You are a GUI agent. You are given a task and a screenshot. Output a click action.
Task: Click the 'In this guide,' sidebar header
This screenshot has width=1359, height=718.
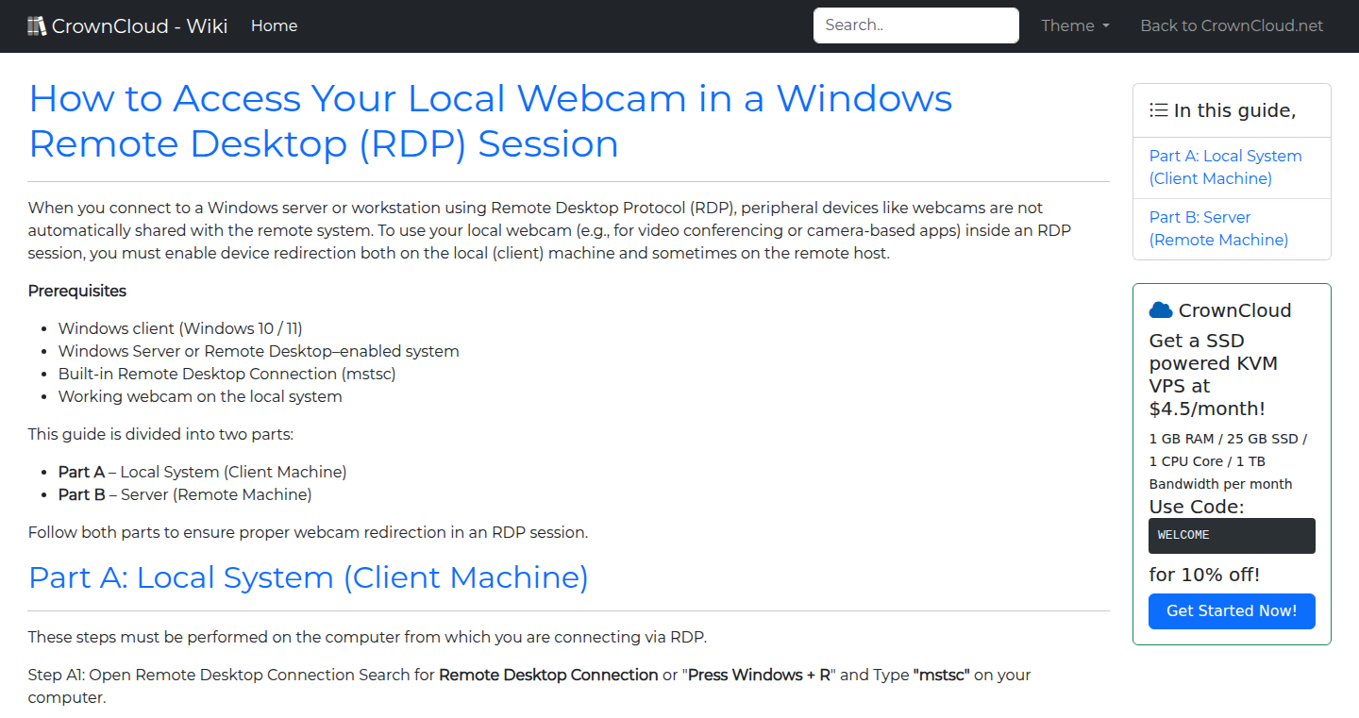[x=1232, y=110]
